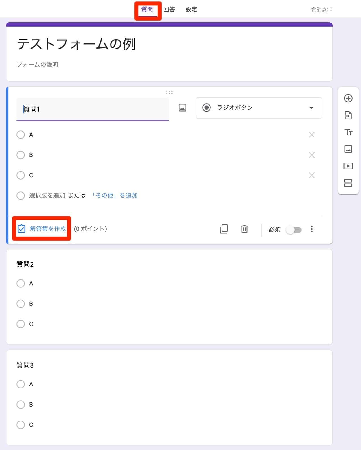Viewport: 361px width, 450px height.
Task: Delete question 1 with the trash icon
Action: (244, 229)
